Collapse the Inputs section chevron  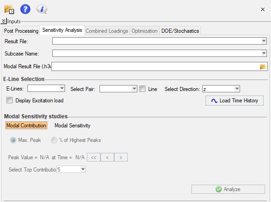[x=4, y=21]
